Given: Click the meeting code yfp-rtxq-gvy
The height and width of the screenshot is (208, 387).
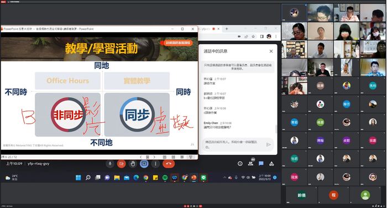Looking at the screenshot, I should 39,164.
